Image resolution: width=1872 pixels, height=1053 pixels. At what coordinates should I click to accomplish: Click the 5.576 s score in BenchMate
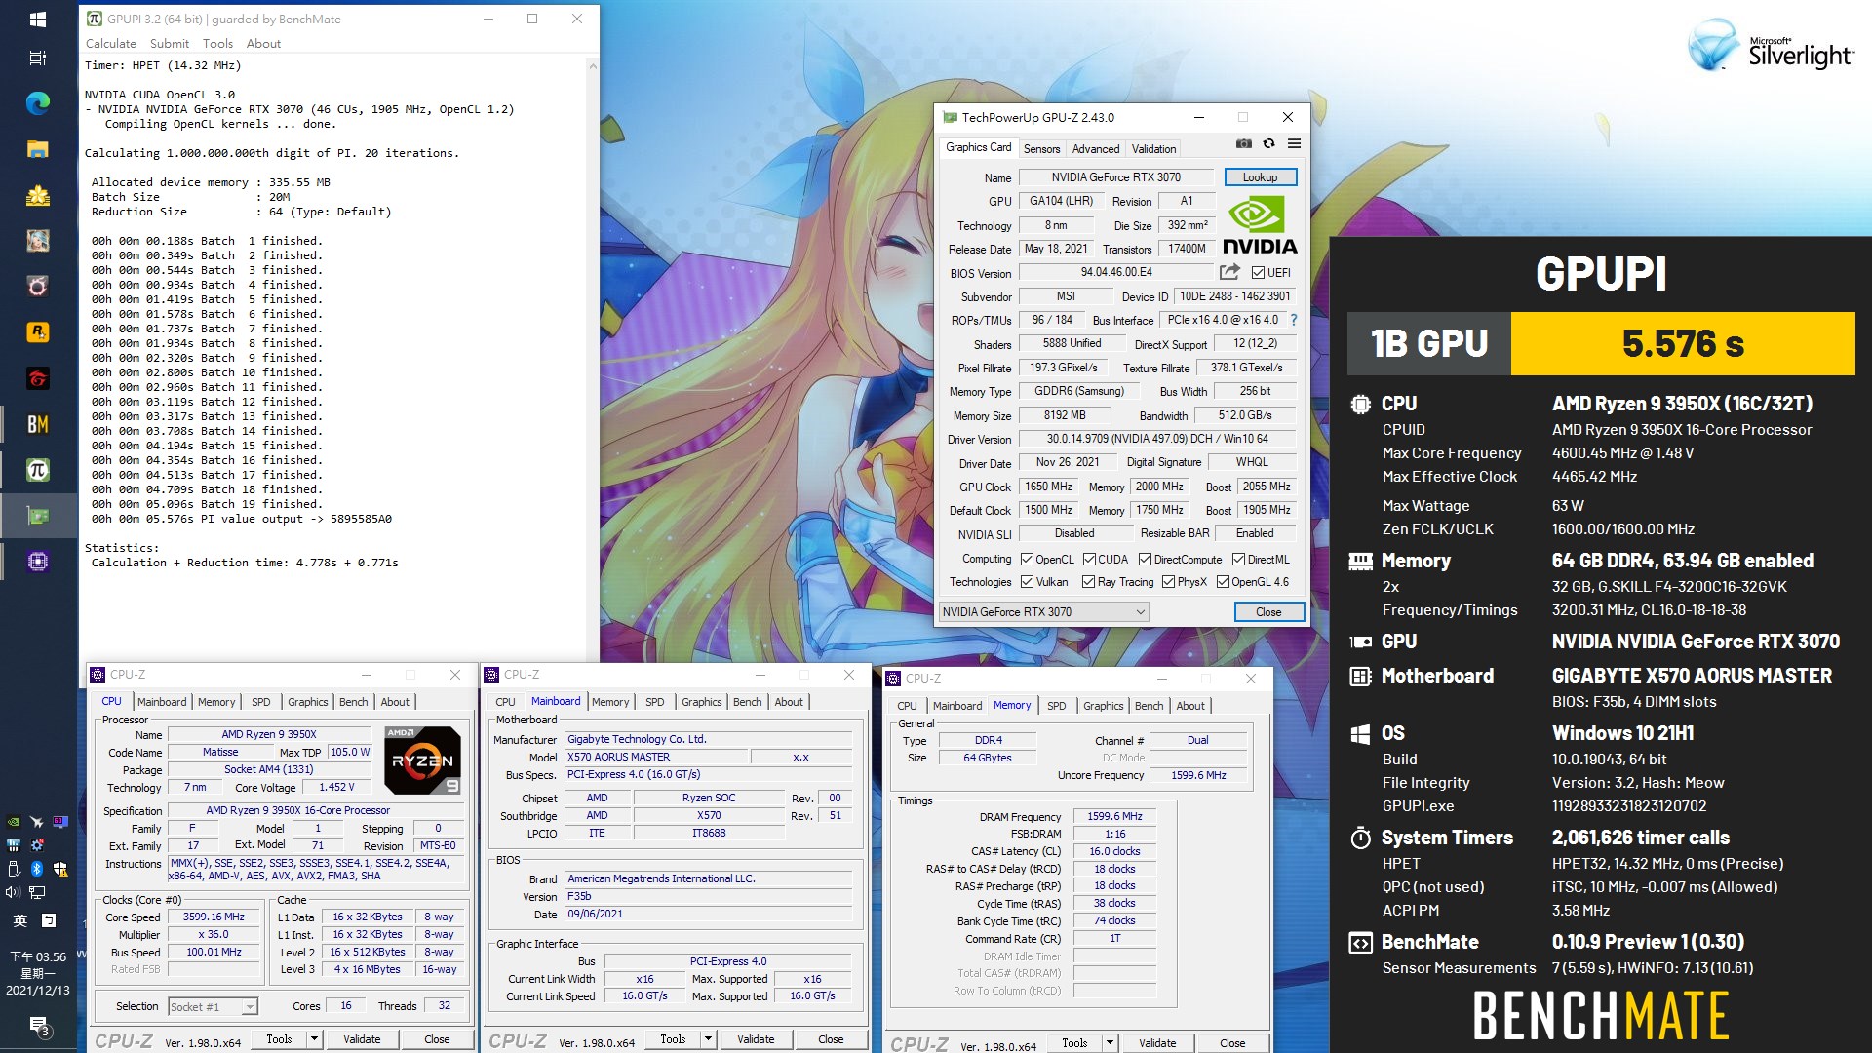click(1683, 343)
